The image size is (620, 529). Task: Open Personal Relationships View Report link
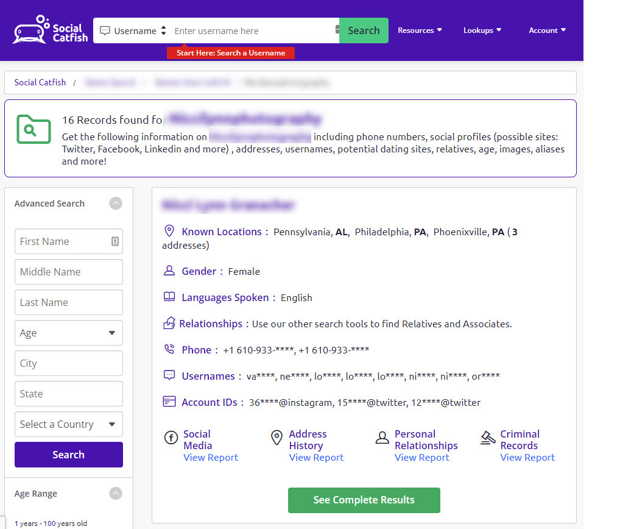tap(422, 457)
